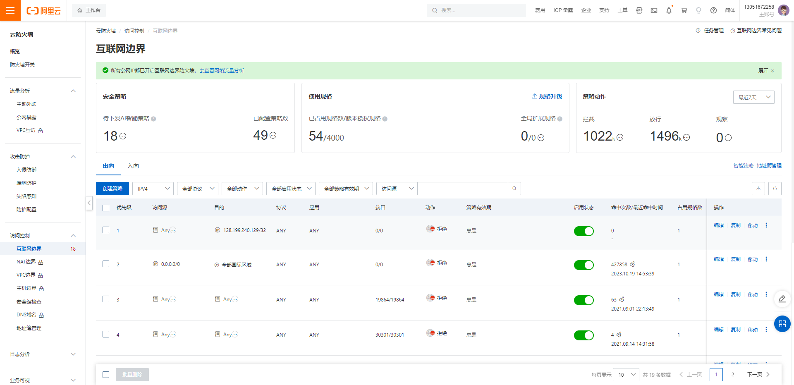Refresh the policy table with the refresh icon

(775, 189)
